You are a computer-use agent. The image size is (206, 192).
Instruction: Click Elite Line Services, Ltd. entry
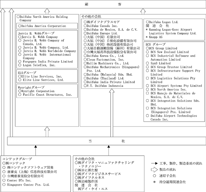pyautogui.click(x=41, y=80)
